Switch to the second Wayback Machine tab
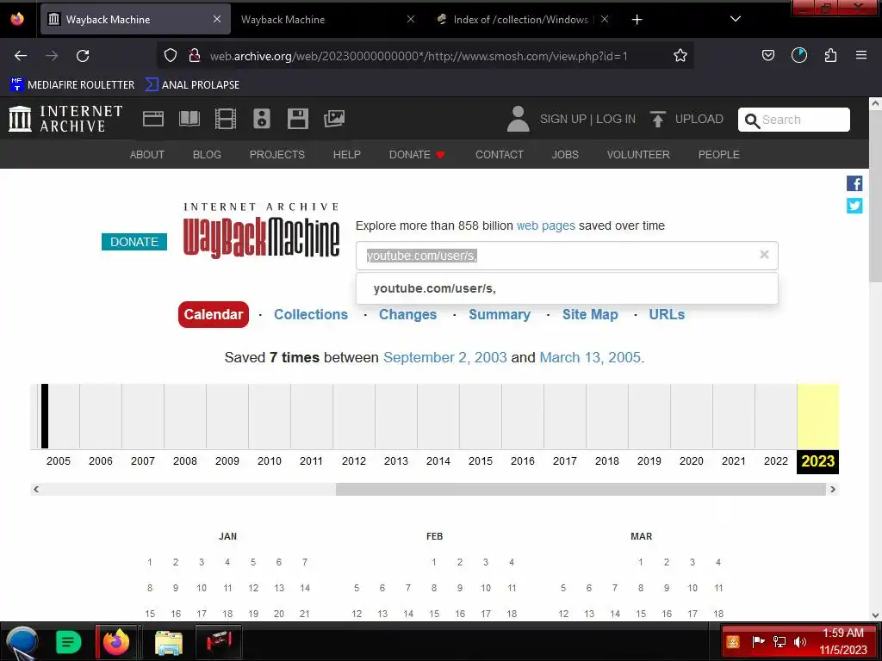Viewport: 882px width, 661px height. (326, 19)
